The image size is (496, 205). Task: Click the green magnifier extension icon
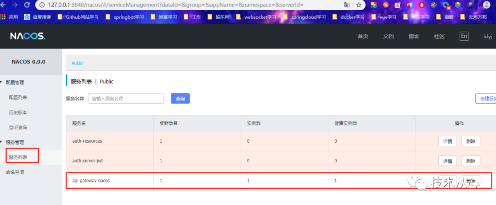pyautogui.click(x=470, y=5)
